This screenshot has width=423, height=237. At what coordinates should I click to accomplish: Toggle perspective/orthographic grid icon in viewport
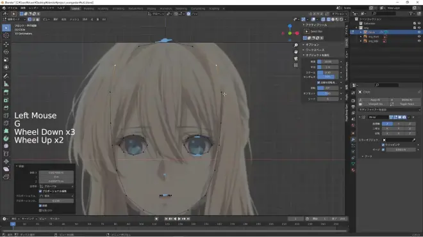click(296, 65)
